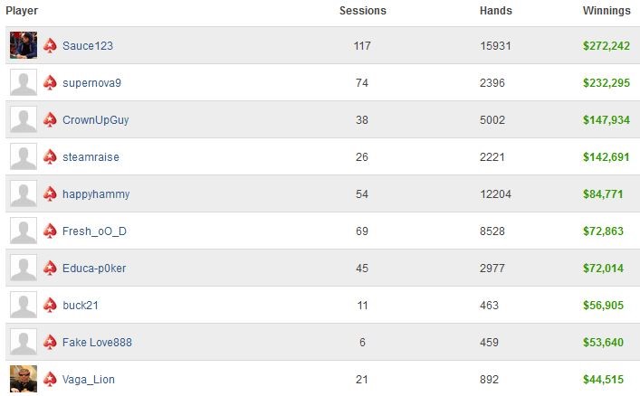Screen dimensions: 640x396
Task: Click the PokerStars spade icon beside Sauce123
Action: [x=50, y=45]
